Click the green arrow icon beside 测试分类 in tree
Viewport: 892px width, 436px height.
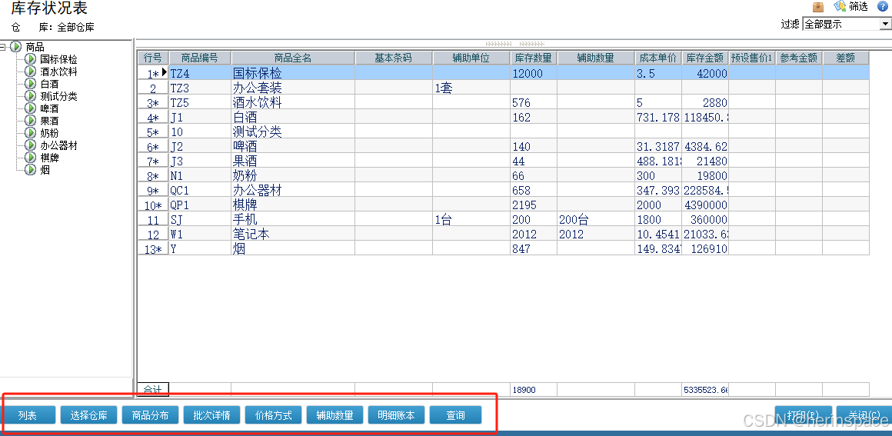[x=30, y=96]
